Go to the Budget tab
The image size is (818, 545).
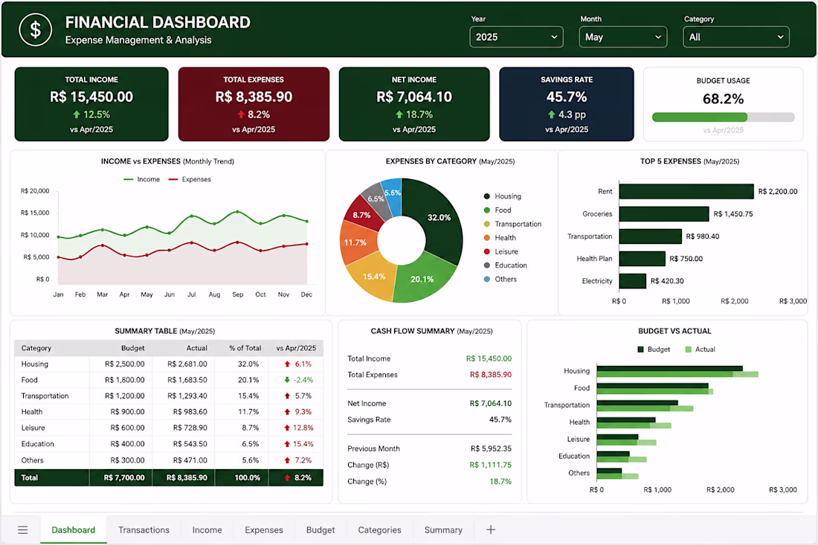coord(321,530)
